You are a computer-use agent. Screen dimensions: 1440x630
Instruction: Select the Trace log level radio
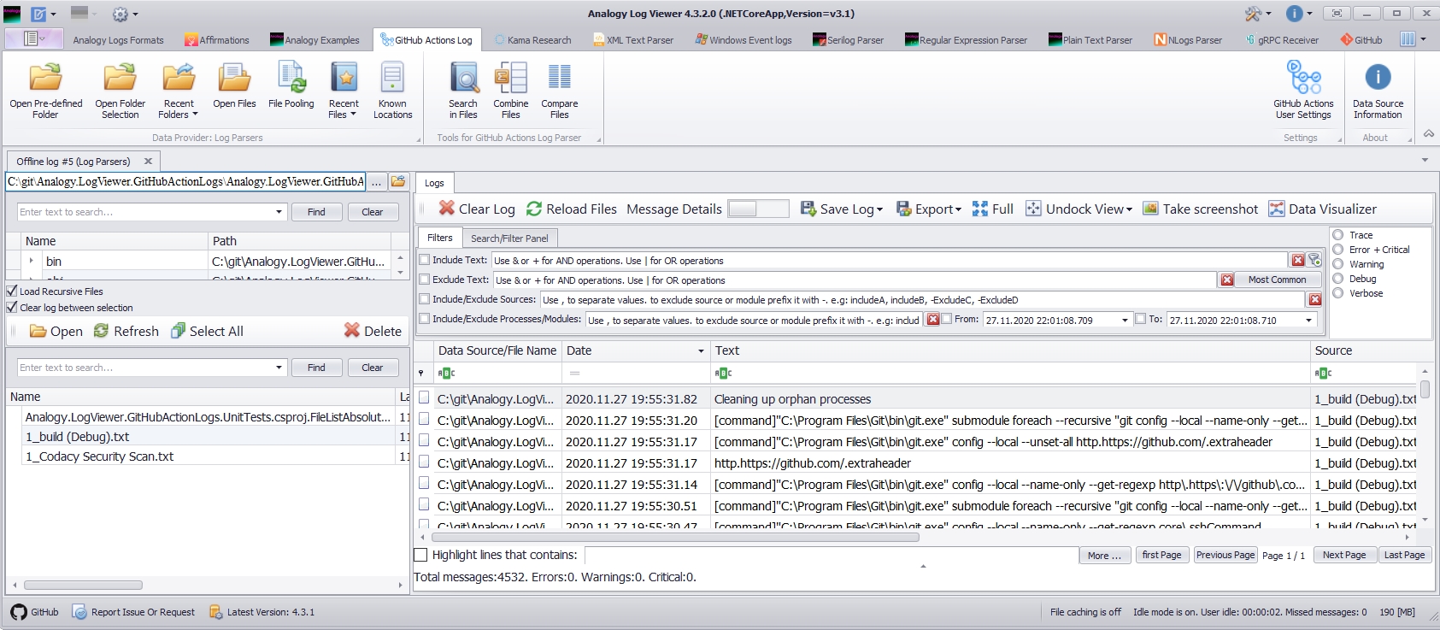tap(1338, 235)
